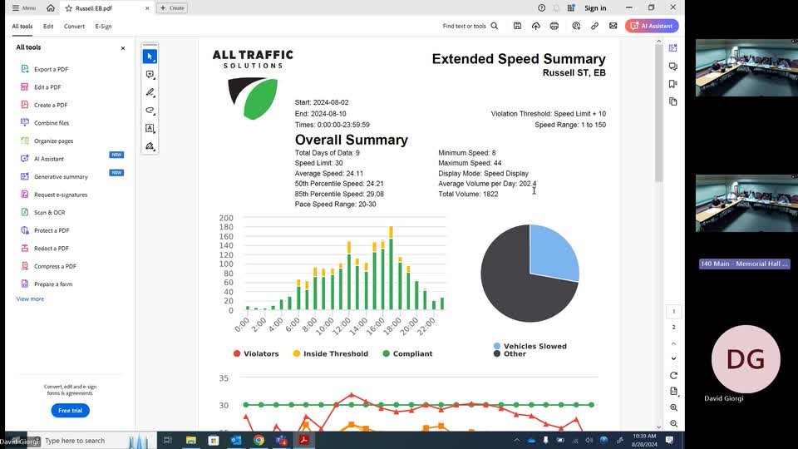The width and height of the screenshot is (798, 449).
Task: Click the Send by email icon
Action: click(613, 26)
